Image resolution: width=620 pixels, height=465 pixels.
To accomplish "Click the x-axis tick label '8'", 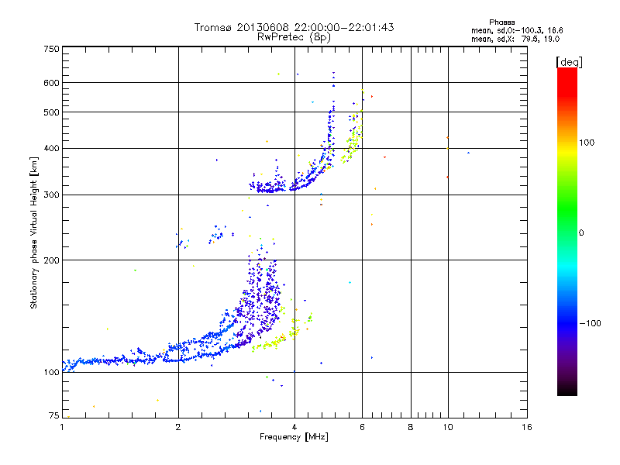I will click(x=411, y=427).
